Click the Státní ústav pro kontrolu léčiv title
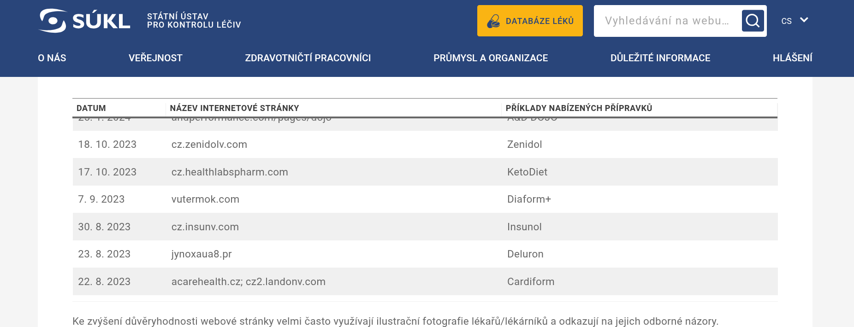Viewport: 854px width, 327px height. point(194,21)
